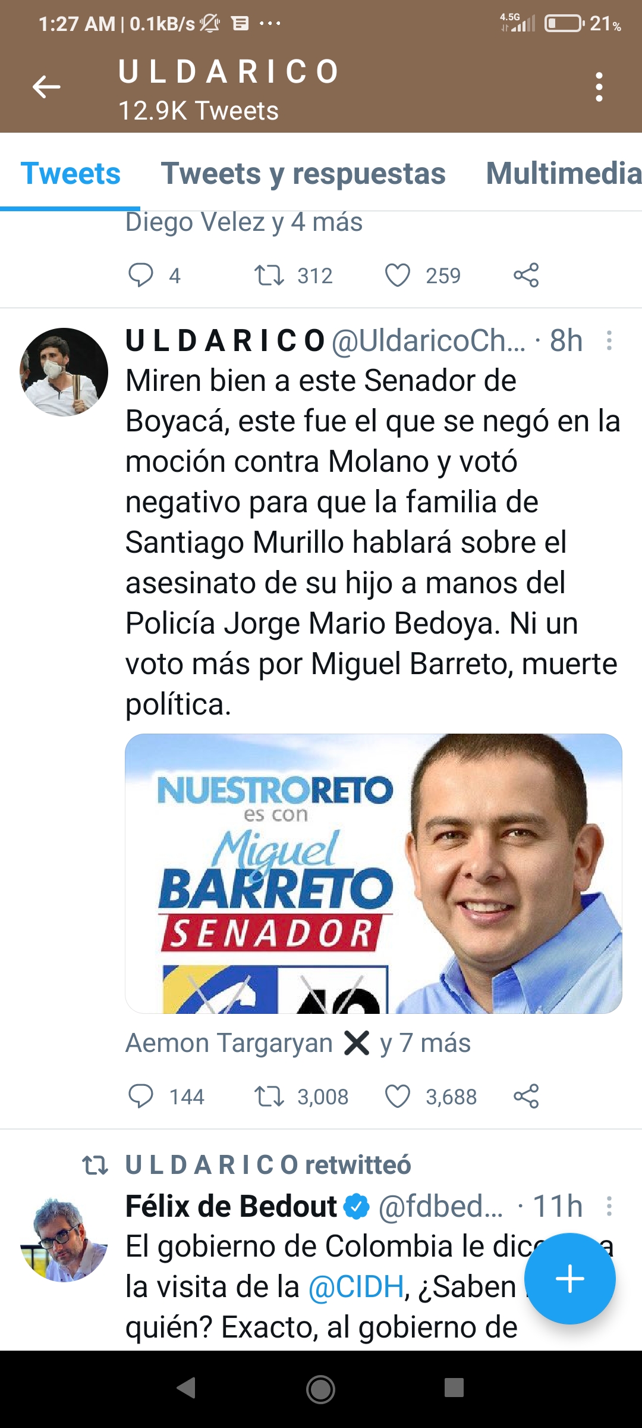The width and height of the screenshot is (642, 1428).
Task: Tap the back arrow in header
Action: (46, 87)
